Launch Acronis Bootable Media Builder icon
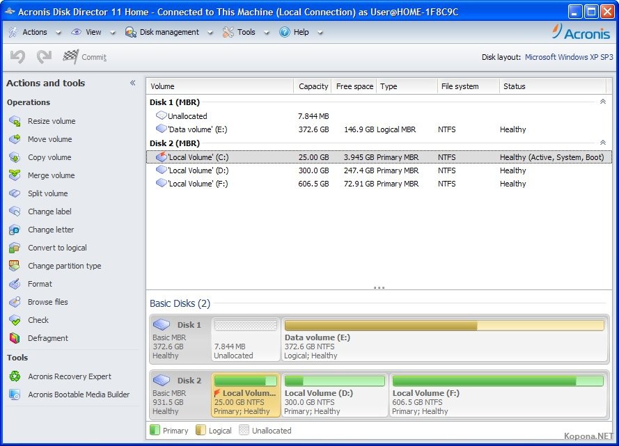 [x=15, y=395]
